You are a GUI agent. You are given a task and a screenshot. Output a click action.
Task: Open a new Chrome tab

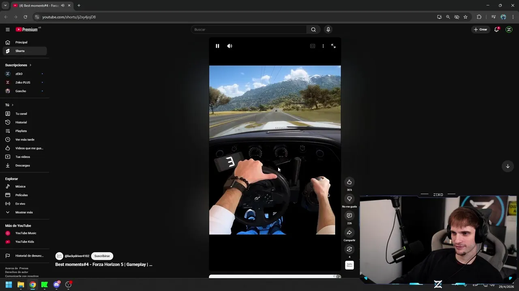(x=79, y=5)
